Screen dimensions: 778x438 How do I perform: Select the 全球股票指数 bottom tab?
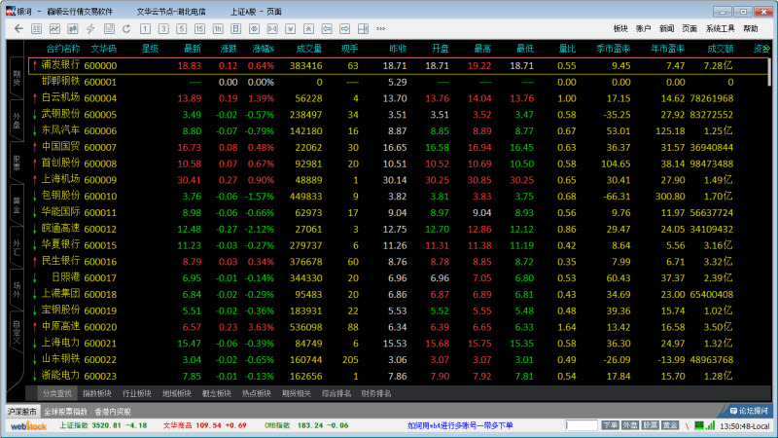pyautogui.click(x=64, y=411)
